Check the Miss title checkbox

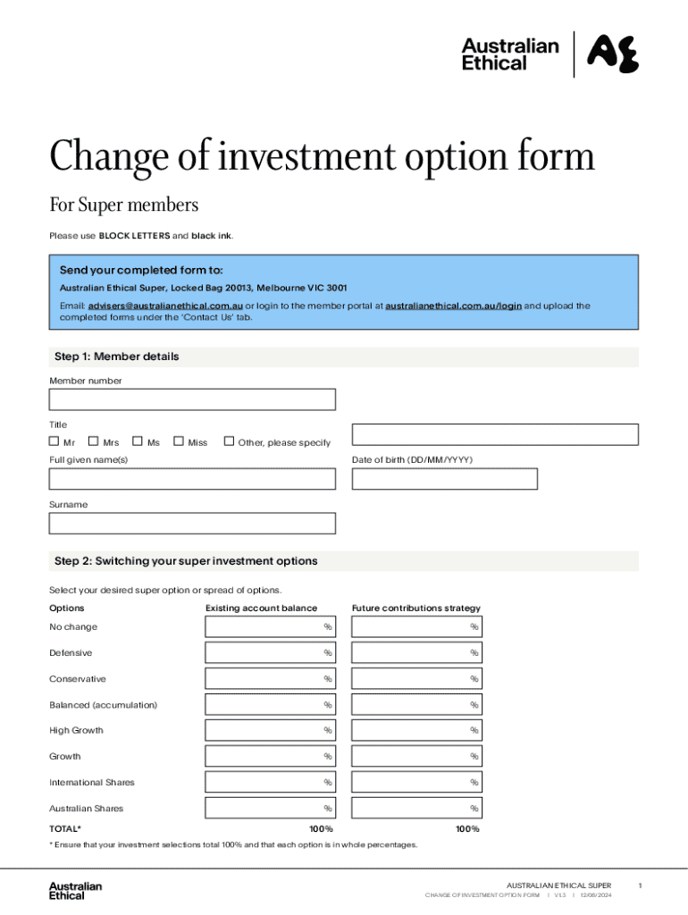click(x=179, y=441)
